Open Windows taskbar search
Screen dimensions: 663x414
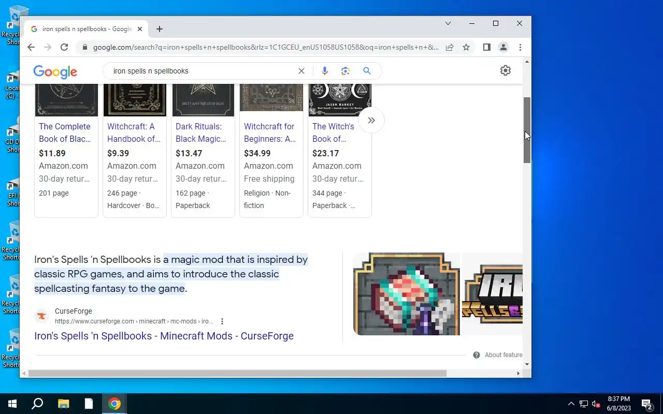coord(37,404)
